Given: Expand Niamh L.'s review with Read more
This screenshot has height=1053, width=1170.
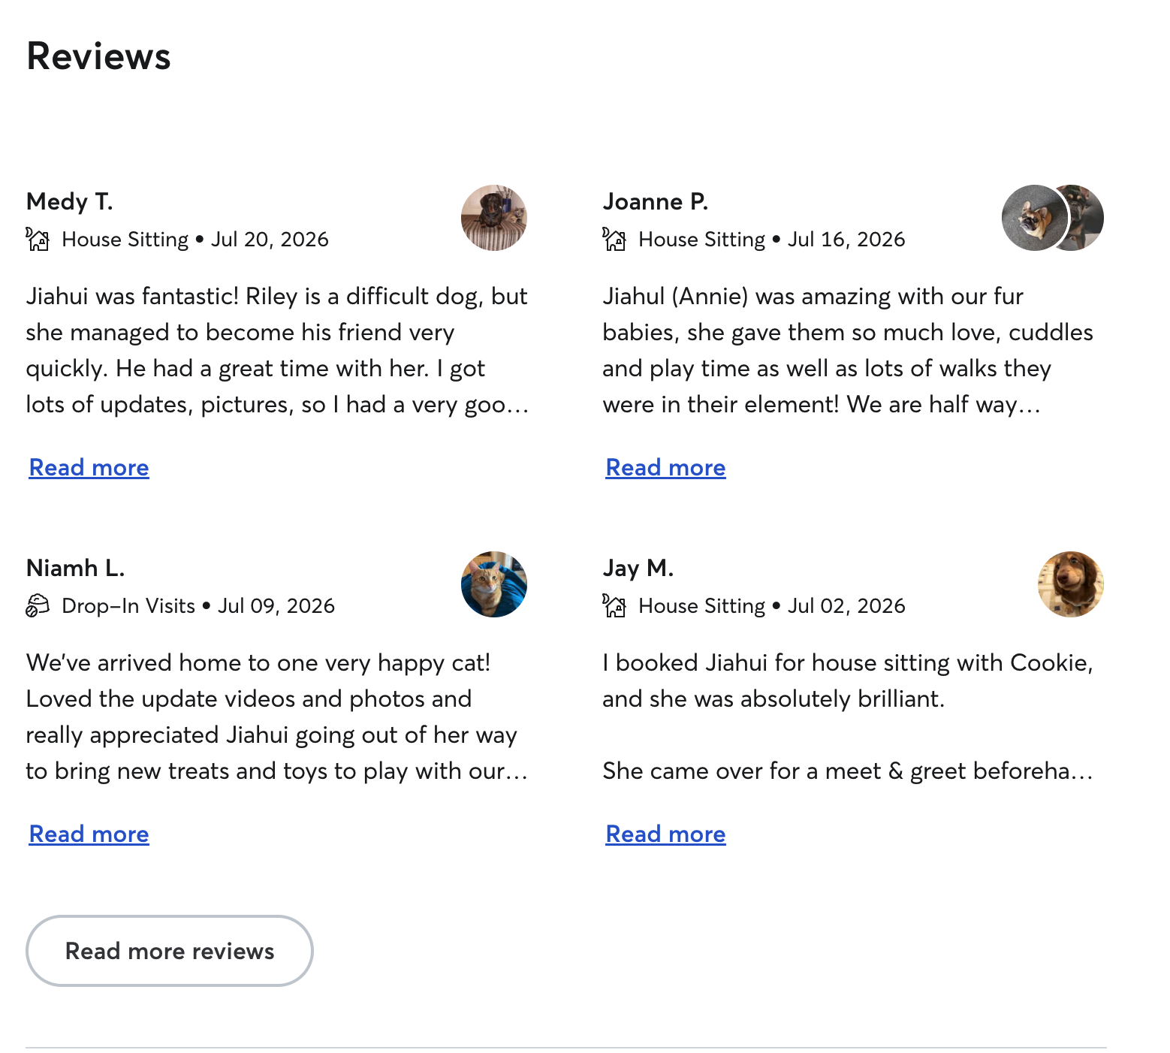Looking at the screenshot, I should pyautogui.click(x=89, y=834).
